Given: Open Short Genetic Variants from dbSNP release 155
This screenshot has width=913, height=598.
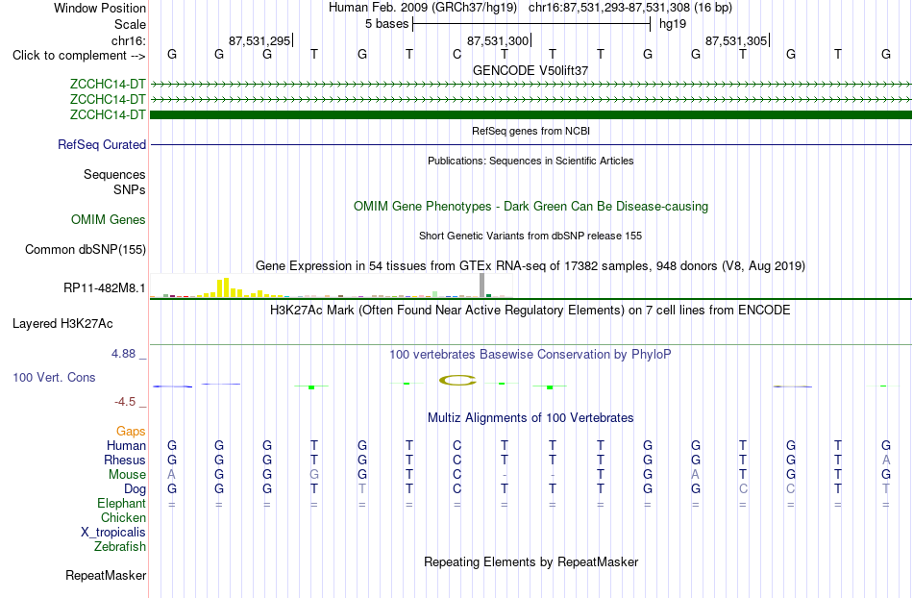Looking at the screenshot, I should pyautogui.click(x=531, y=236).
